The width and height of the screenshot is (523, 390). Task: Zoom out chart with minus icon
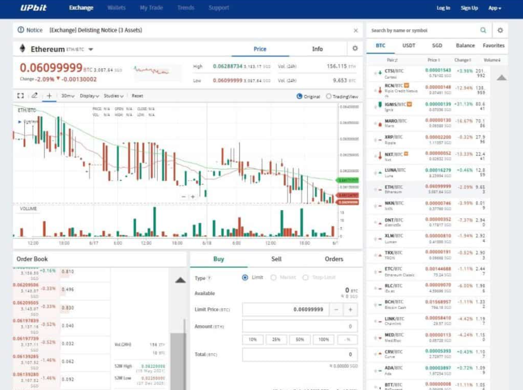click(x=183, y=197)
